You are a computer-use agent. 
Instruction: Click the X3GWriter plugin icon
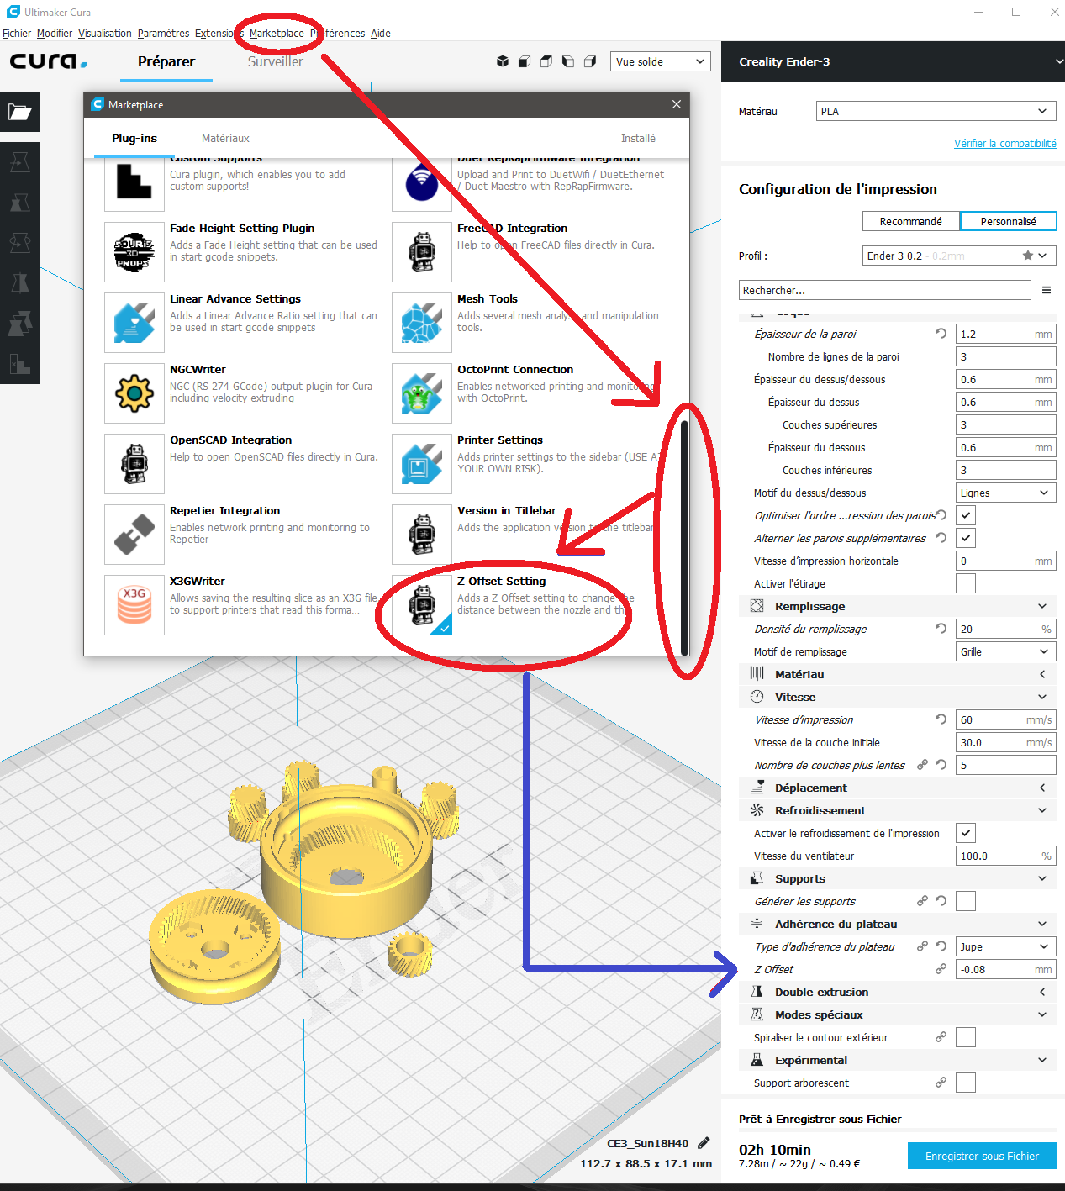coord(134,605)
